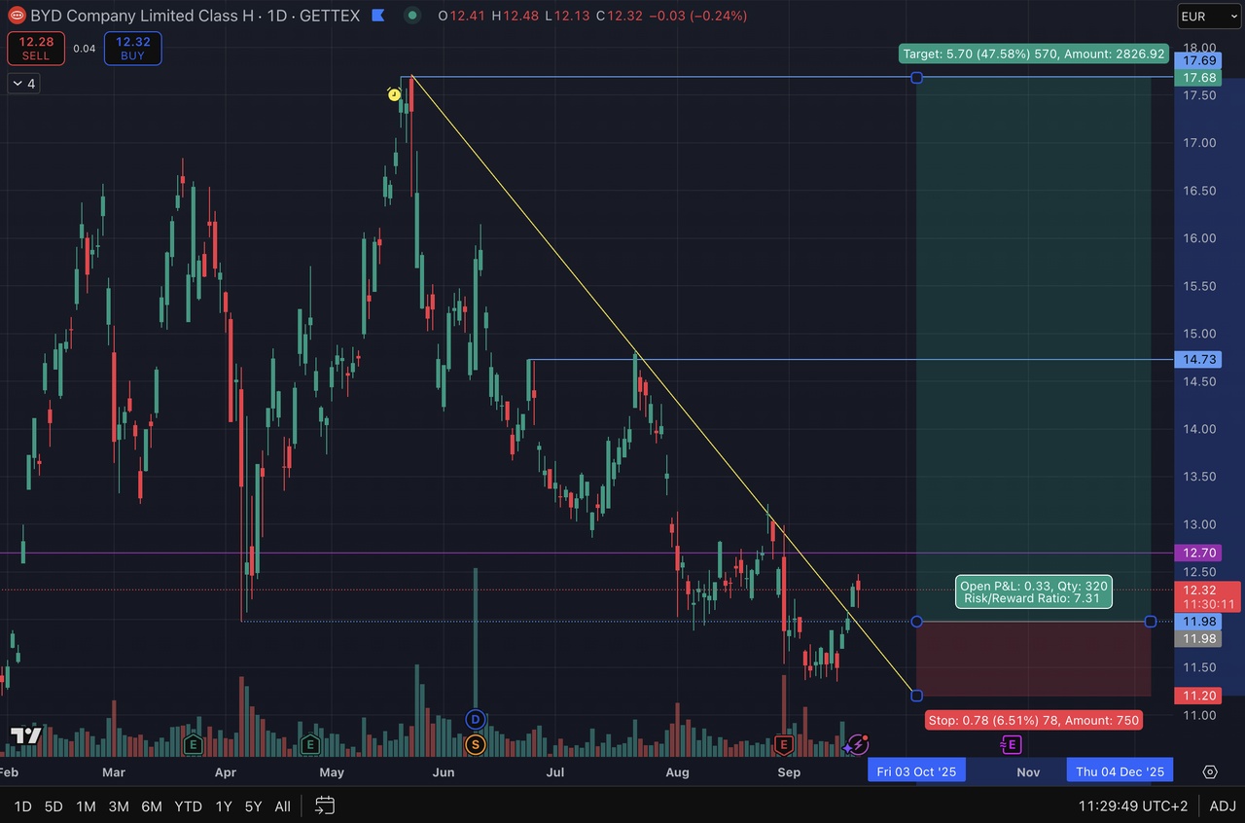Click the red 11.20 stop price label
This screenshot has height=823, width=1245.
point(1196,695)
